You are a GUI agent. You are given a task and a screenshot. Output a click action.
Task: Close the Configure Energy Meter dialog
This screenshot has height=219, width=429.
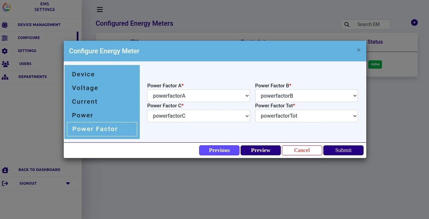click(359, 50)
